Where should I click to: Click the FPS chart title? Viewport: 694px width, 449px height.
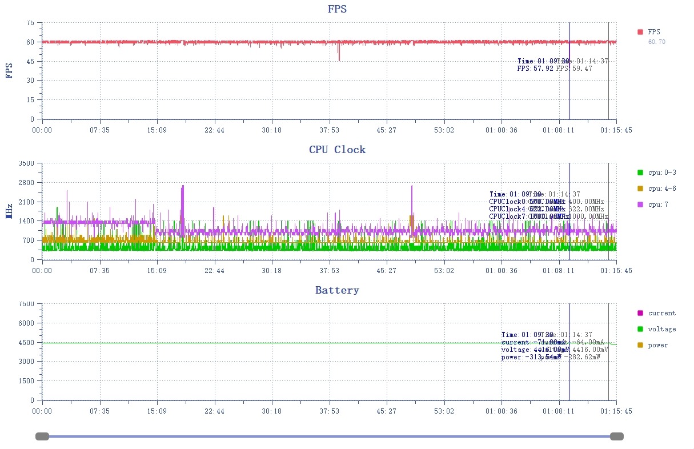click(337, 9)
